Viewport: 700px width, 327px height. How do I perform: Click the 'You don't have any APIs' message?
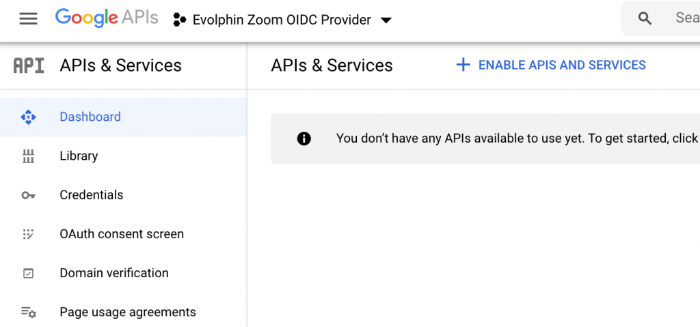tap(518, 139)
